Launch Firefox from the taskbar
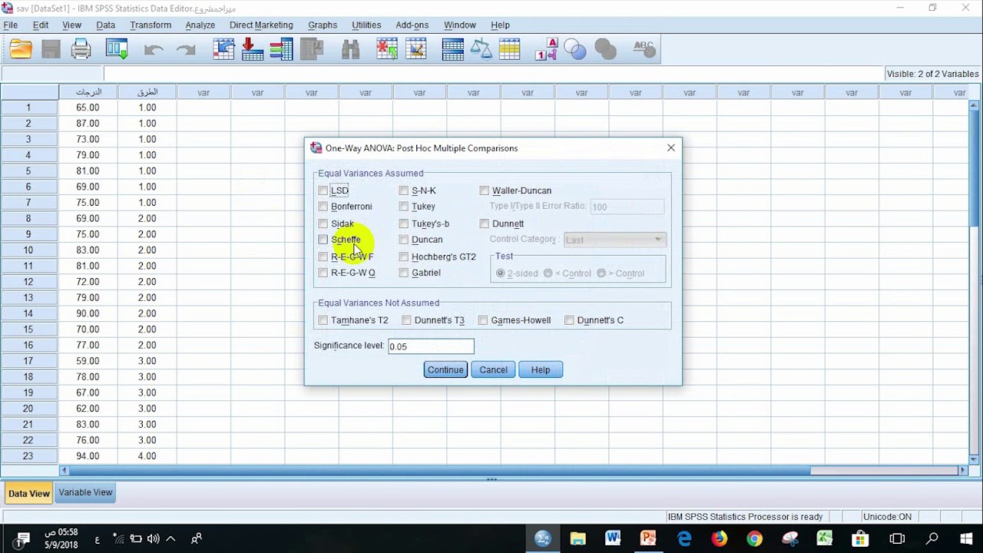 [x=719, y=538]
